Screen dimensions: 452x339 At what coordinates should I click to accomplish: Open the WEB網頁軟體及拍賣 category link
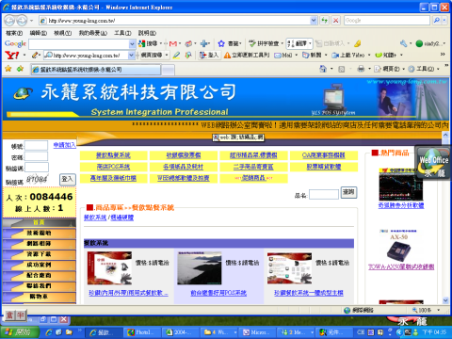click(x=184, y=178)
